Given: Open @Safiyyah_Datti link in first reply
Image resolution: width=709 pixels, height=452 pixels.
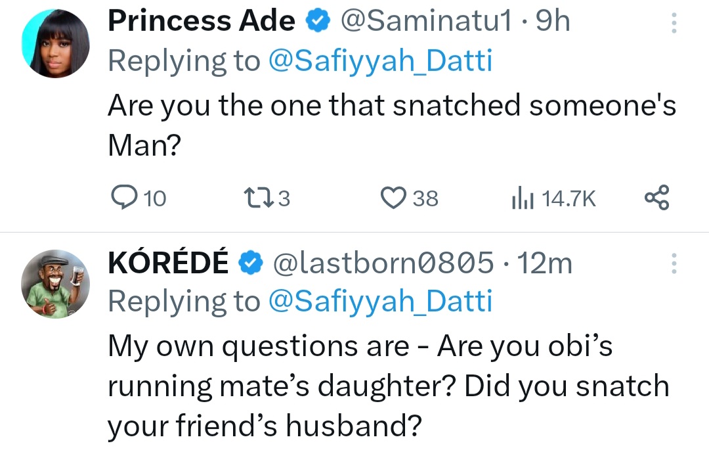Looking at the screenshot, I should click(380, 61).
